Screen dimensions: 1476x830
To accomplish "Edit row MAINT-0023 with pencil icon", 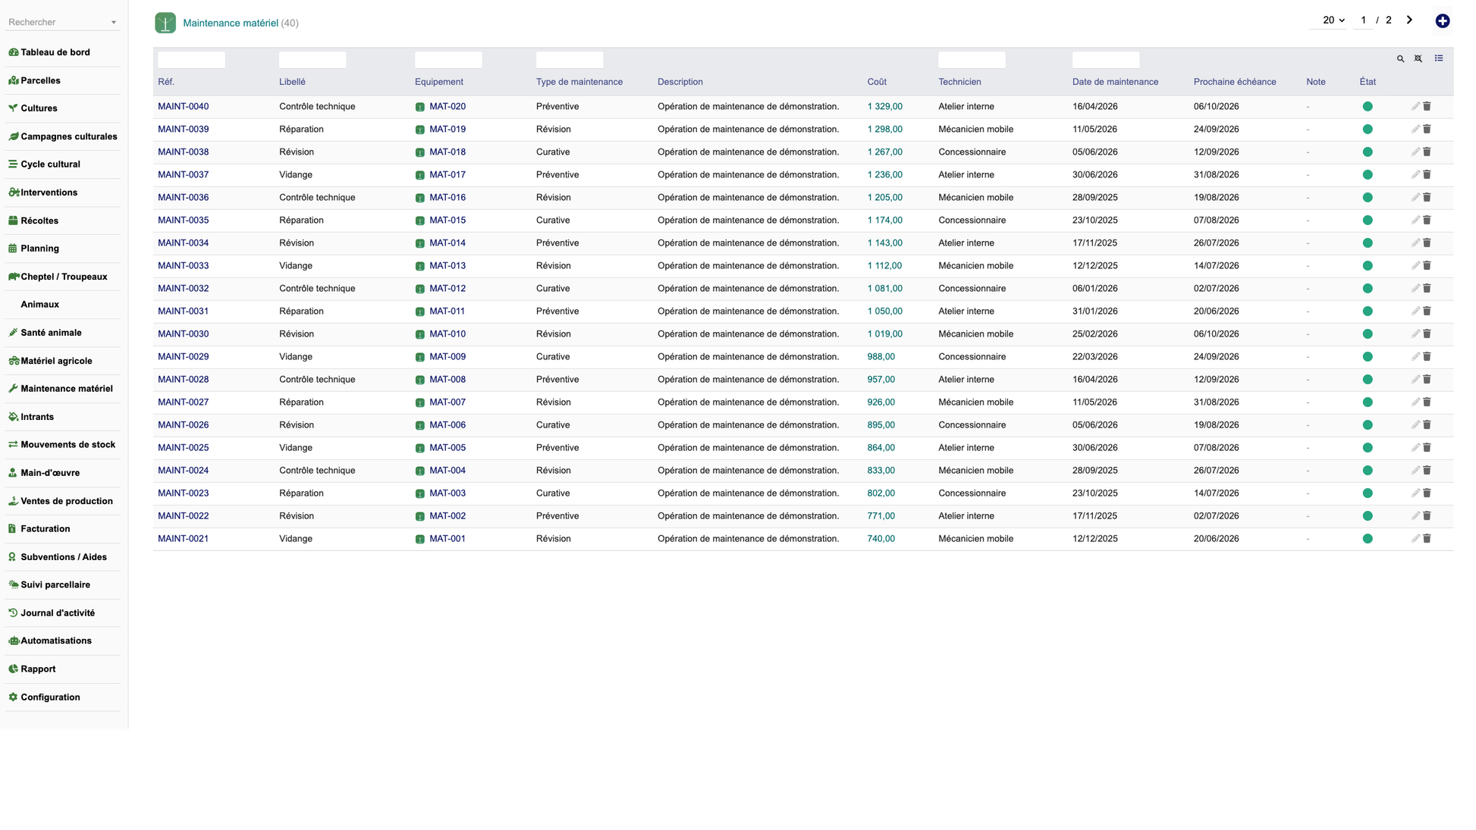I will (x=1415, y=493).
